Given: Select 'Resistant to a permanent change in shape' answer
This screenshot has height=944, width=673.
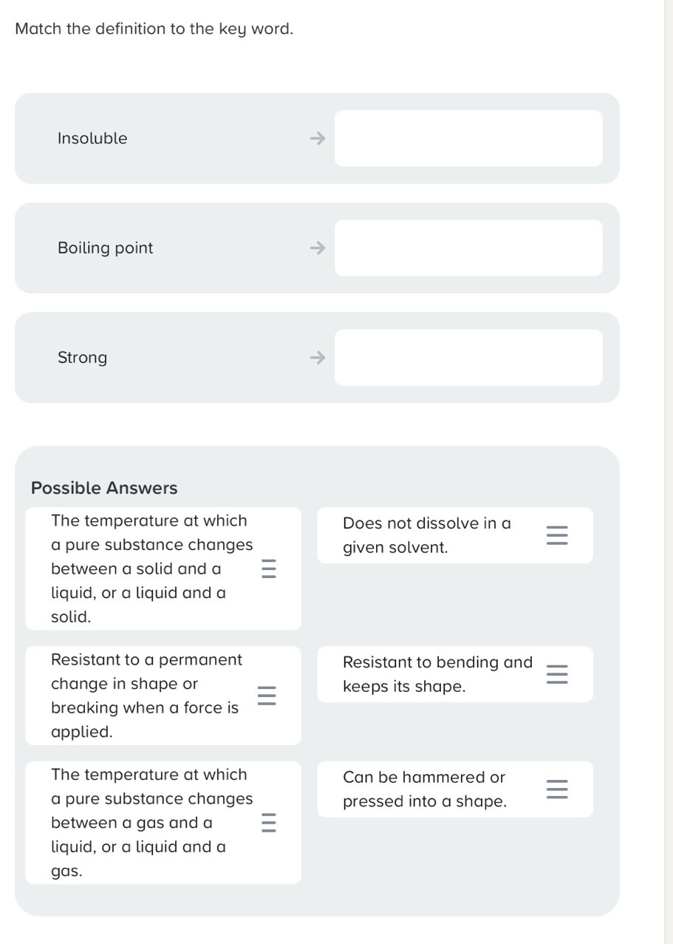Looking at the screenshot, I should click(x=146, y=696).
